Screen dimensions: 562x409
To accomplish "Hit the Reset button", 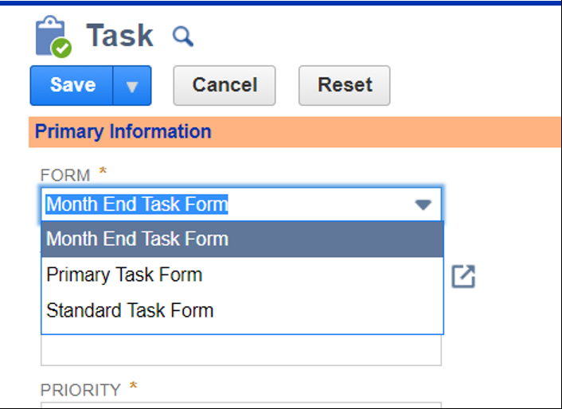I will tap(345, 86).
